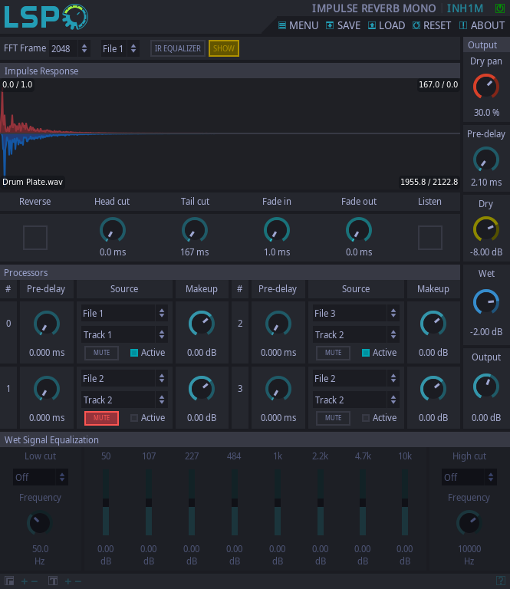Click the yellow Dry level knob
The image size is (510, 589).
pos(486,229)
